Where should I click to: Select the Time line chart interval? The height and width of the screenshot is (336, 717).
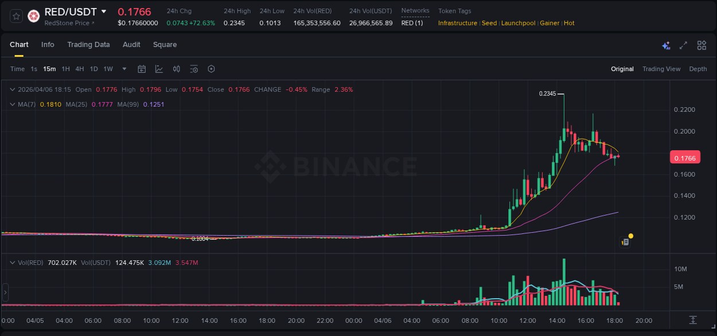pos(17,69)
